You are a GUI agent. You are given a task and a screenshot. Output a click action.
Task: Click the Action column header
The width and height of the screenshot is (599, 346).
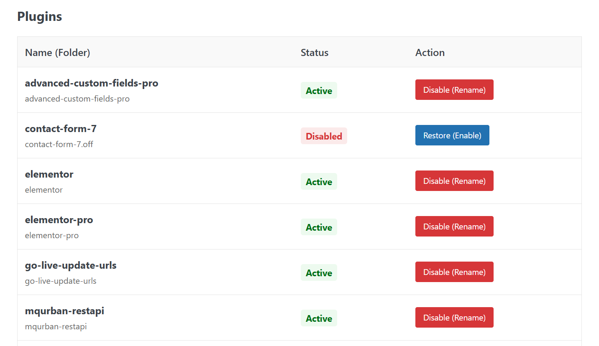coord(430,53)
